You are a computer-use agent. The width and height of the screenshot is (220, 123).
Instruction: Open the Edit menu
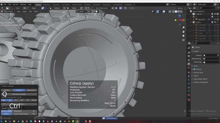[10, 4]
